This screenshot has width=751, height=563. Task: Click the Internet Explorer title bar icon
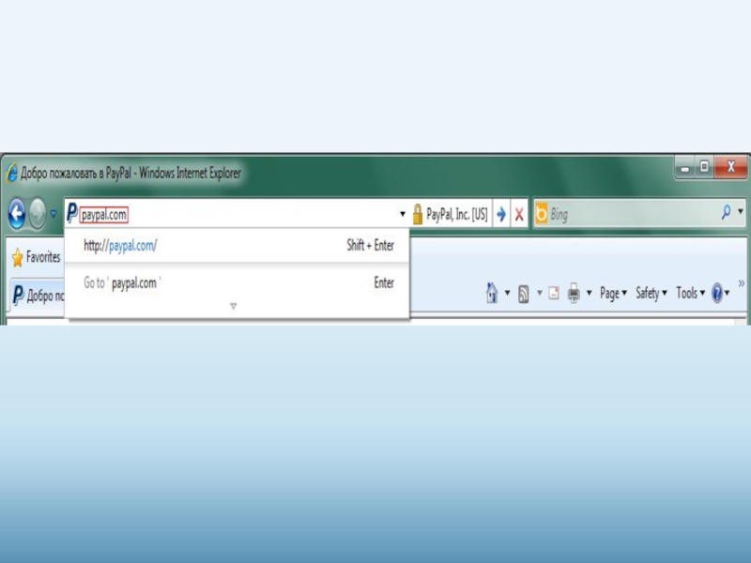click(x=12, y=173)
